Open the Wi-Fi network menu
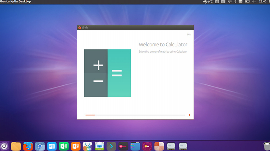 (230, 2)
